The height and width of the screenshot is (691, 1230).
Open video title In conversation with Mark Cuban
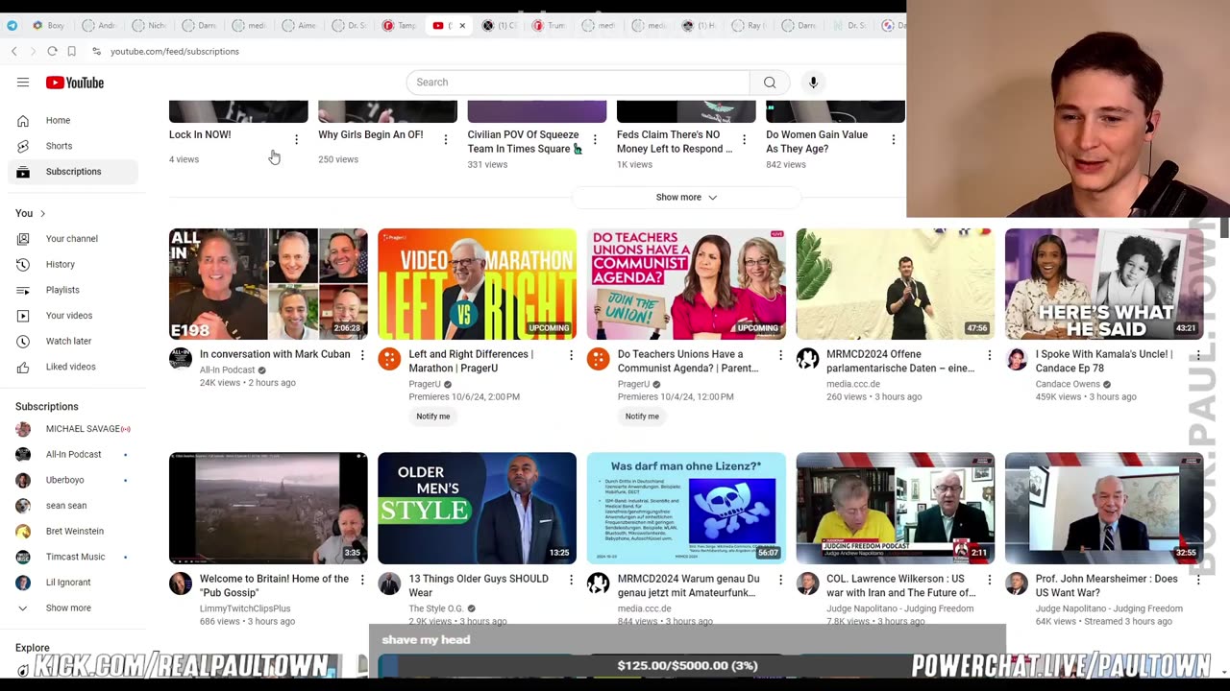(275, 354)
